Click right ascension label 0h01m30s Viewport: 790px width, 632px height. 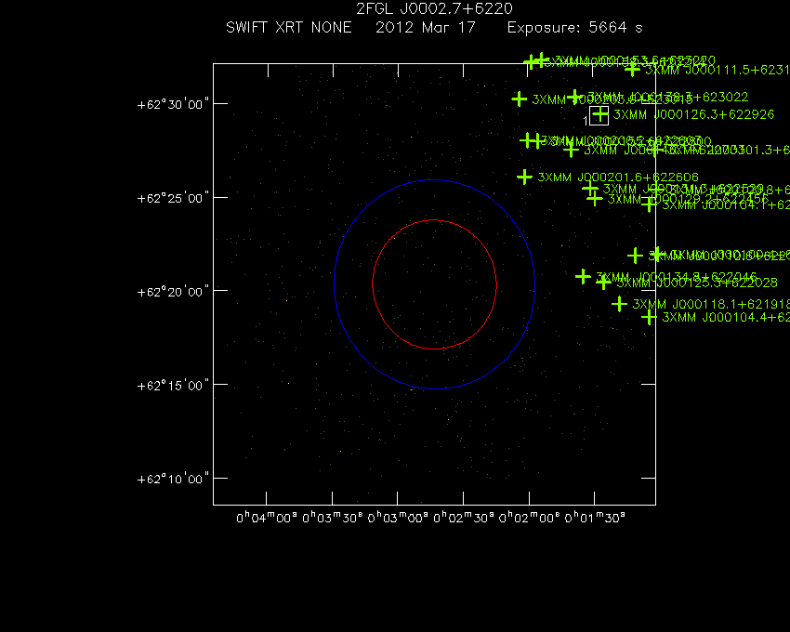[x=595, y=518]
